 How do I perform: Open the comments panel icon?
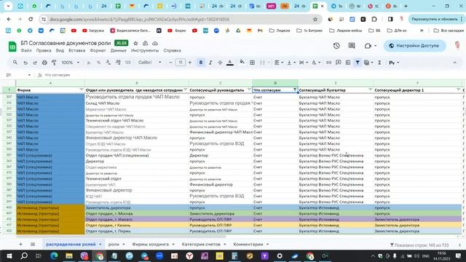click(352, 46)
